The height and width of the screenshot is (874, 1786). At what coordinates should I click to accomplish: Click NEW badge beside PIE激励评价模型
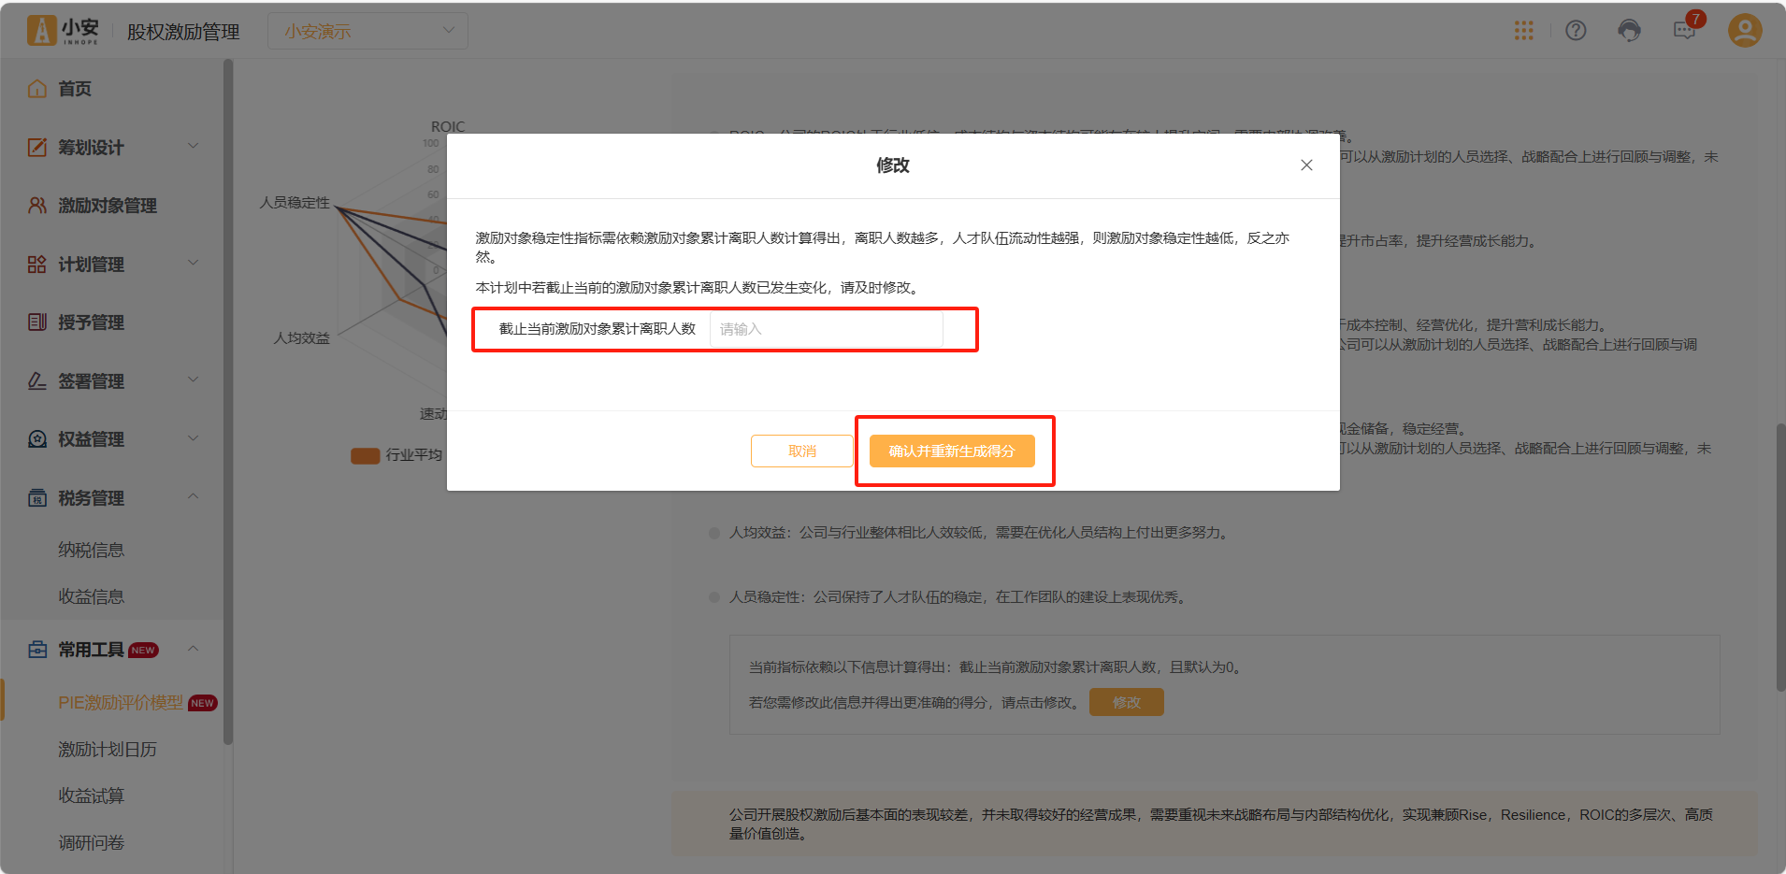[x=203, y=703]
